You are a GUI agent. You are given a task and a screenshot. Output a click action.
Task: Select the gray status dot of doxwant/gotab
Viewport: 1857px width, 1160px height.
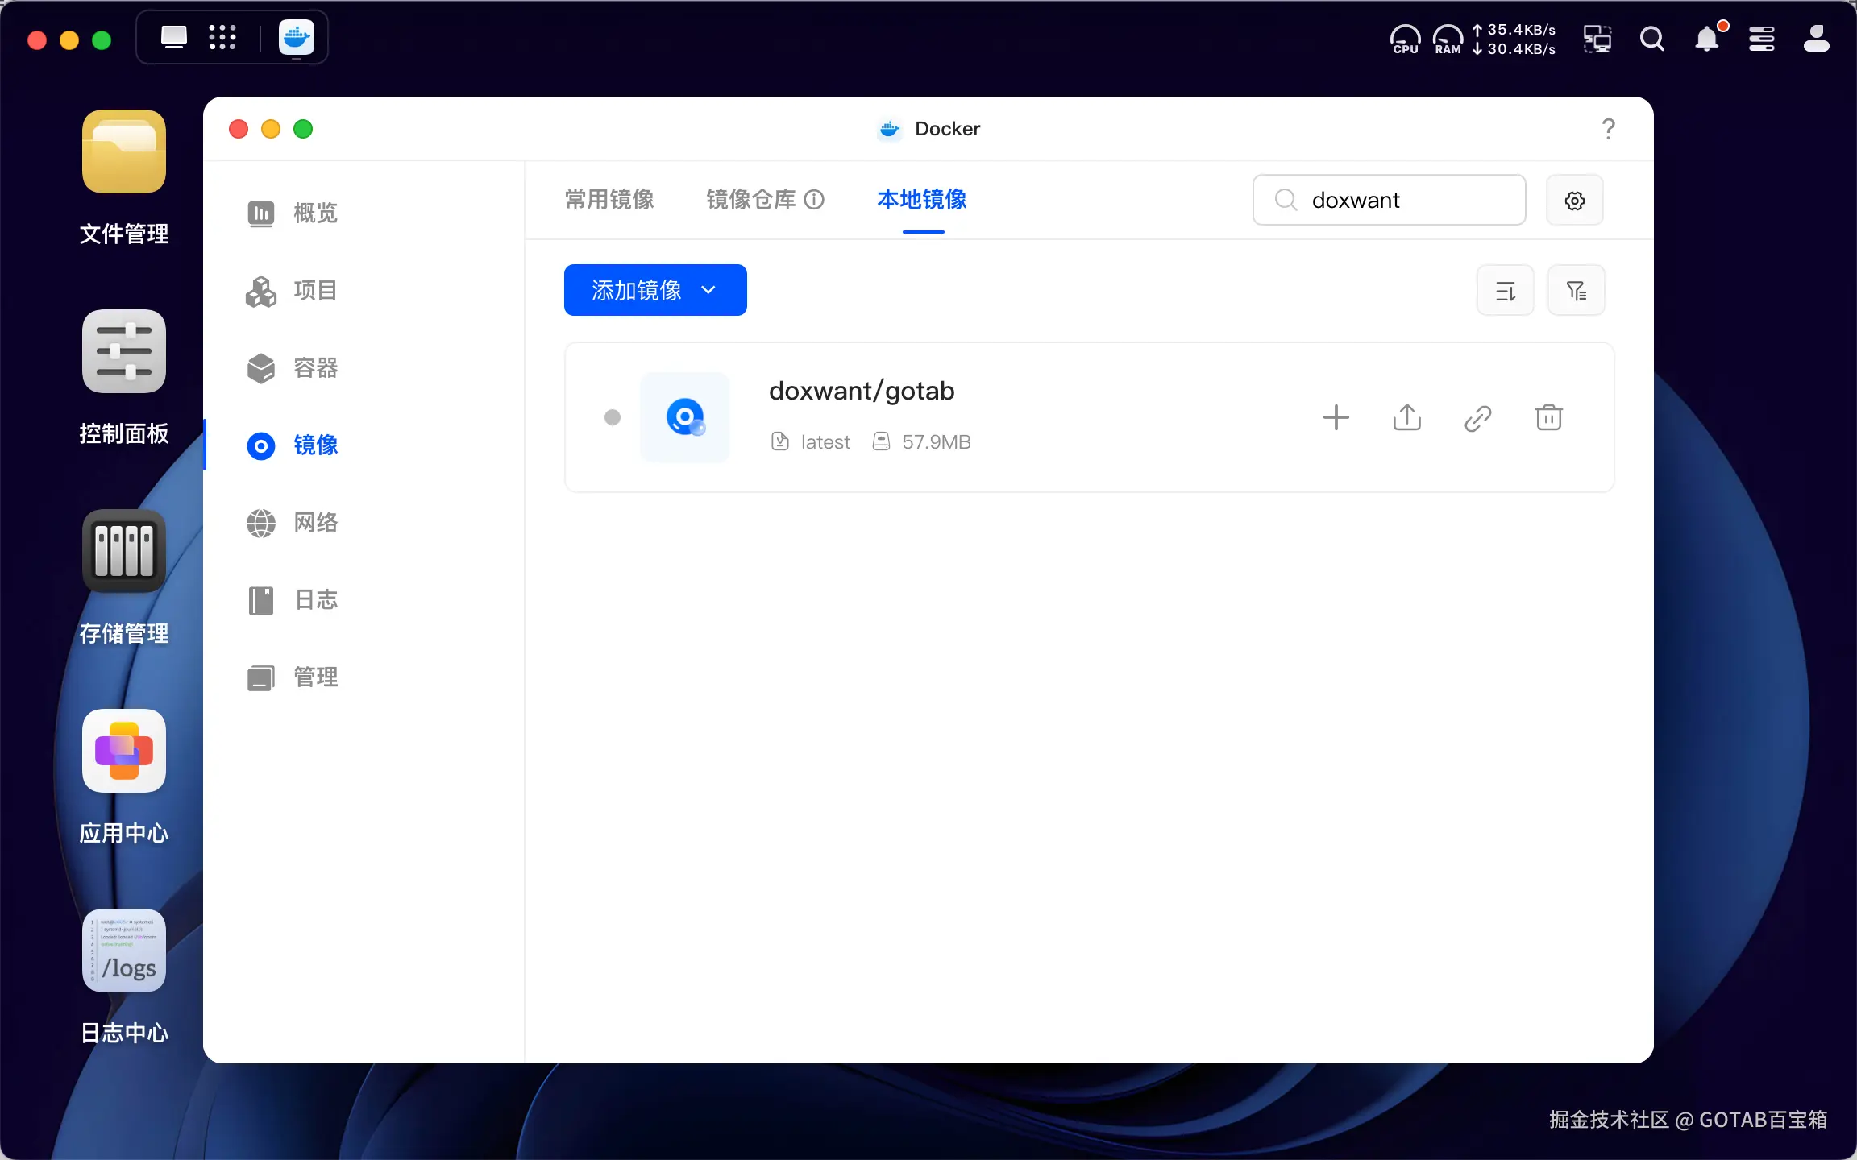pos(613,417)
